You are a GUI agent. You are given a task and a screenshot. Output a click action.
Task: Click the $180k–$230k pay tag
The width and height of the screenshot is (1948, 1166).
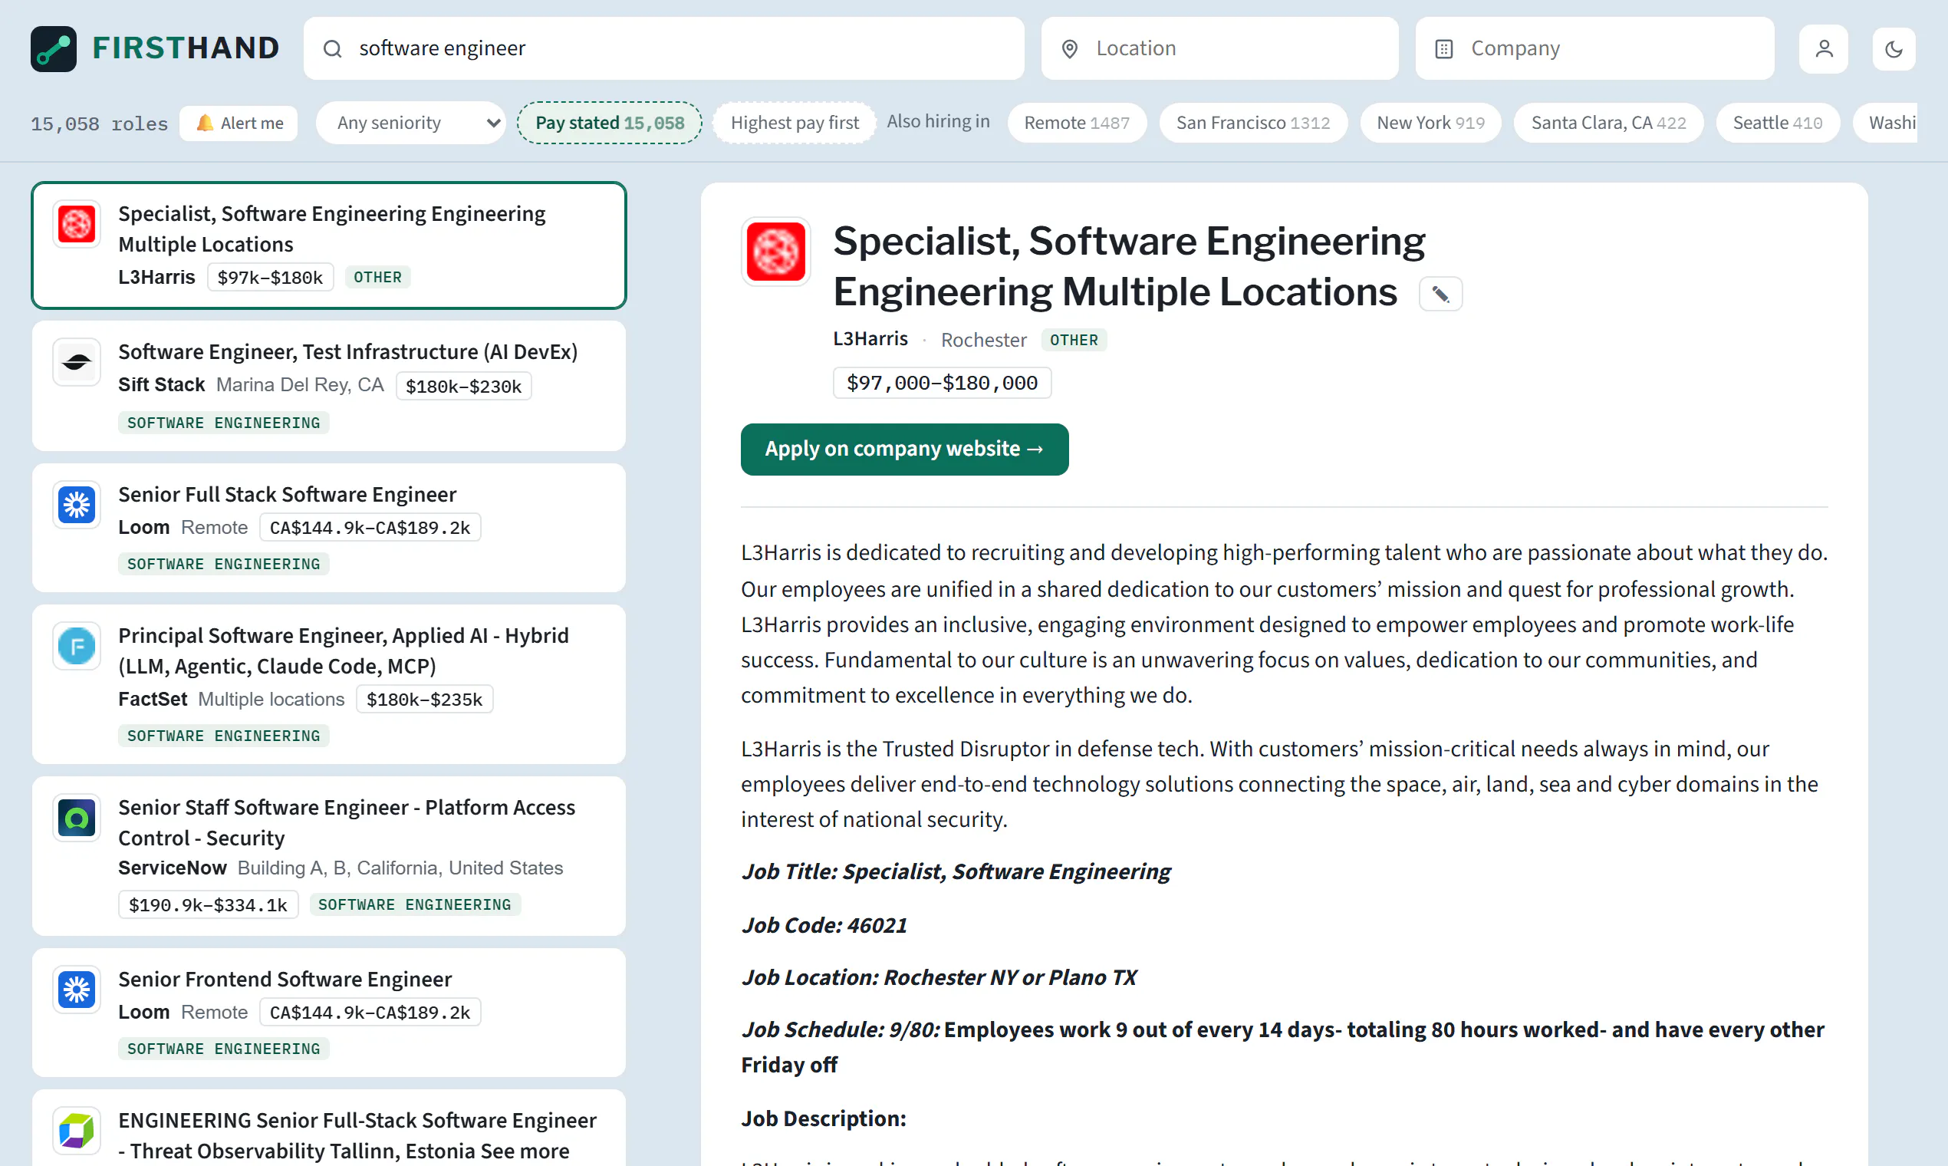tap(462, 386)
